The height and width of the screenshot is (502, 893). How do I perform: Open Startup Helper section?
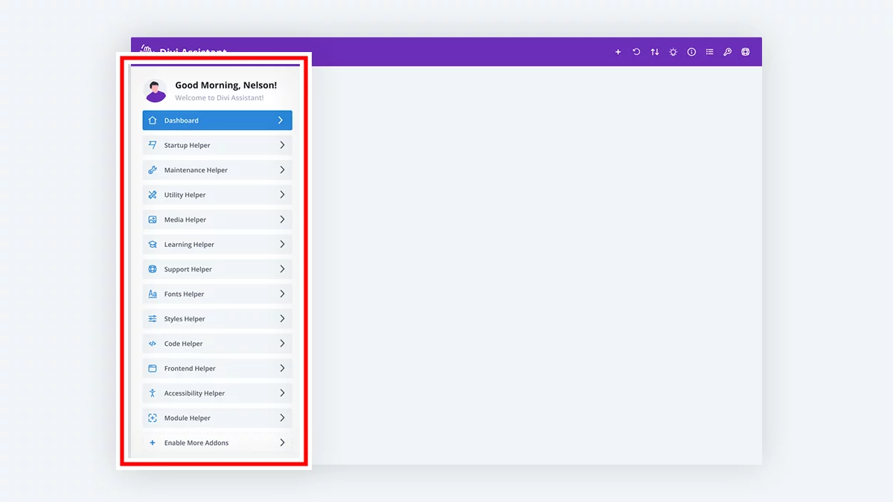[x=217, y=145]
